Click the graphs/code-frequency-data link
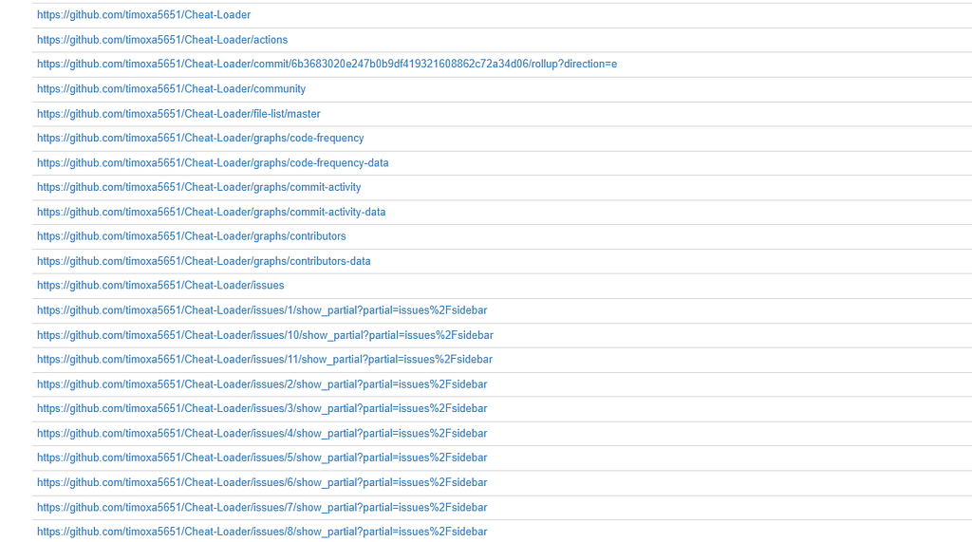Image resolution: width=972 pixels, height=542 pixels. (x=213, y=162)
